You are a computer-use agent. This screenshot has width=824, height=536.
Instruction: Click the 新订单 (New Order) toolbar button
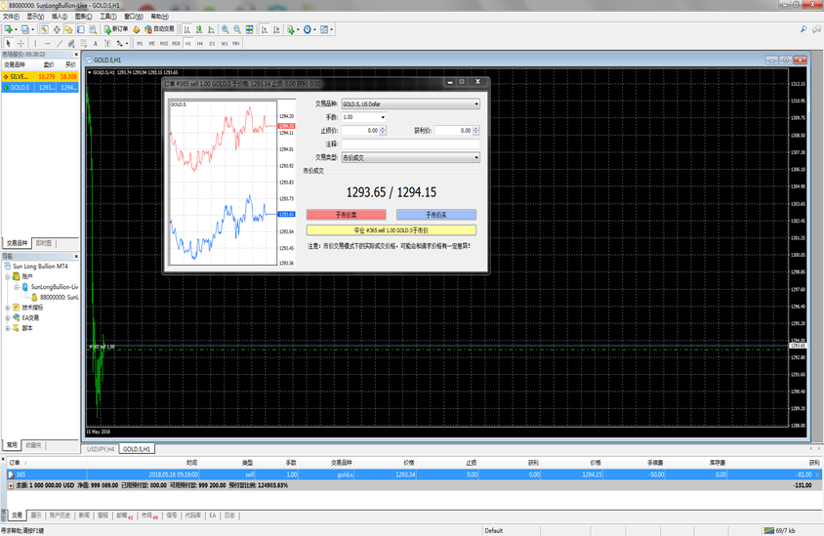[116, 29]
